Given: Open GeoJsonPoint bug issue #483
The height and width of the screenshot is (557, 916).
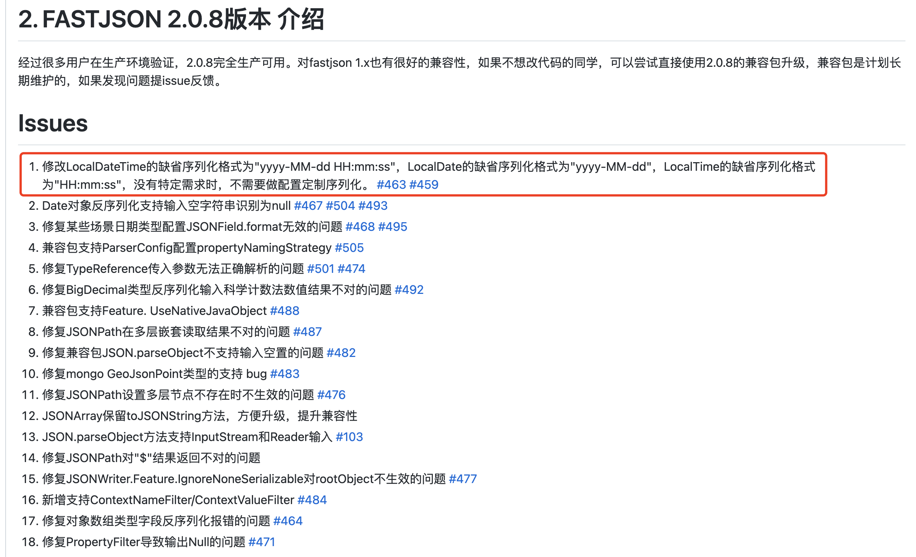Looking at the screenshot, I should click(x=285, y=374).
